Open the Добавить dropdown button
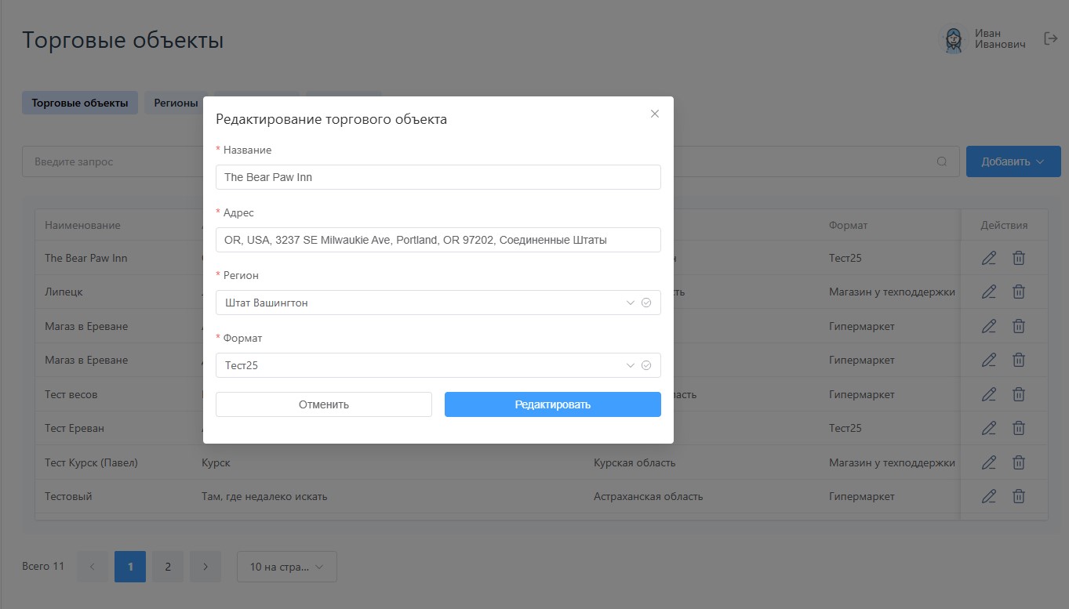This screenshot has width=1069, height=609. tap(1013, 161)
